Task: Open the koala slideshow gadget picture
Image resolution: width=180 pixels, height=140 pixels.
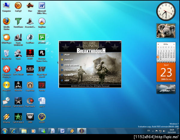Action: point(166,31)
